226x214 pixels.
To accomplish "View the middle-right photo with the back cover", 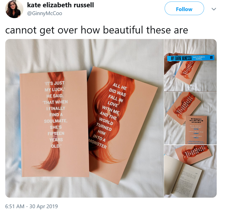I will pos(190,118).
